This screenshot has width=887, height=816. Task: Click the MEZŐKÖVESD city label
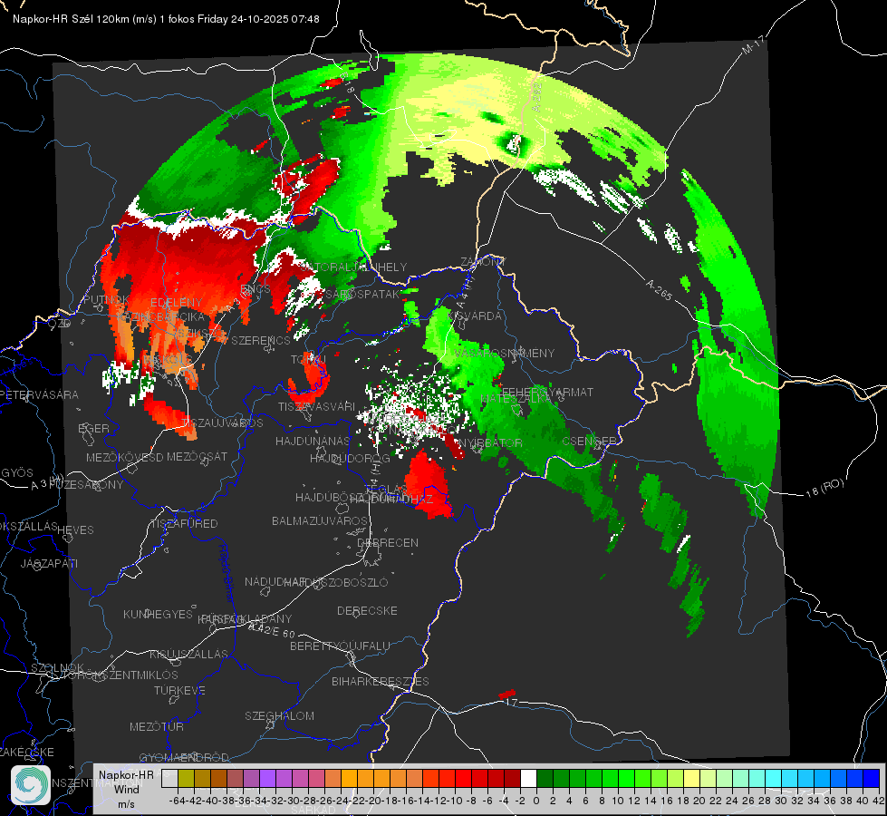coord(124,457)
